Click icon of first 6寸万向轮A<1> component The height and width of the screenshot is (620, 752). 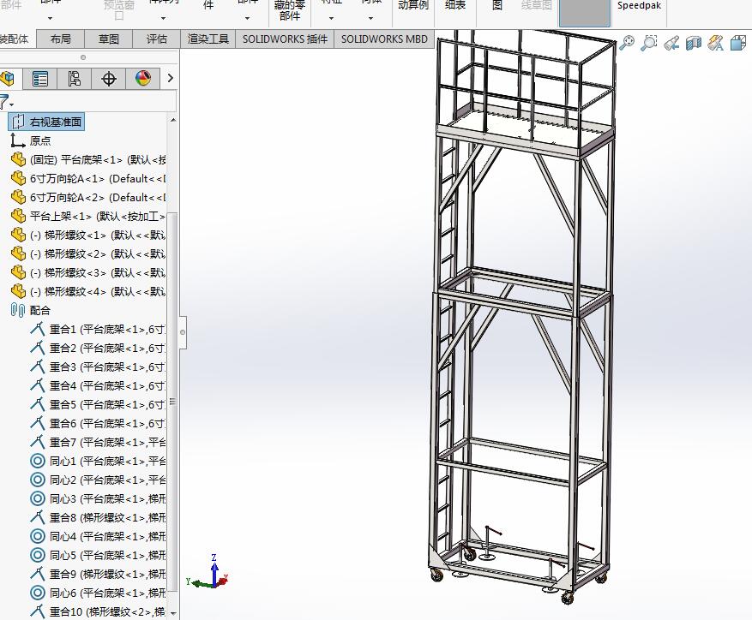[18, 178]
